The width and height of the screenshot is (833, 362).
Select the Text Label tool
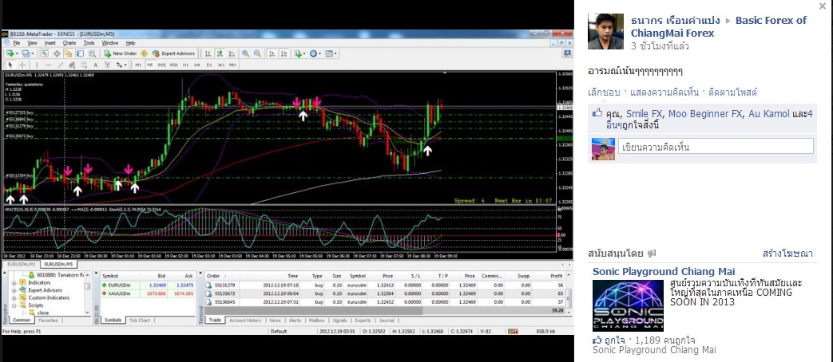tap(107, 65)
